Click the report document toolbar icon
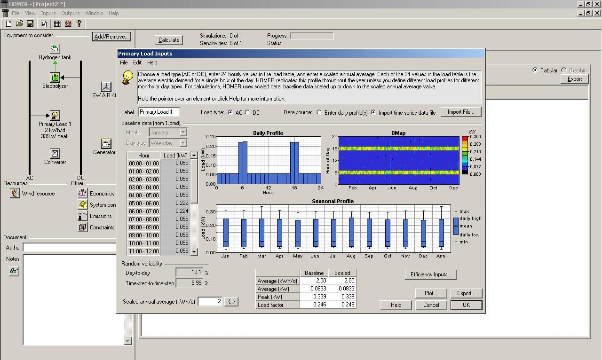 click(x=44, y=23)
